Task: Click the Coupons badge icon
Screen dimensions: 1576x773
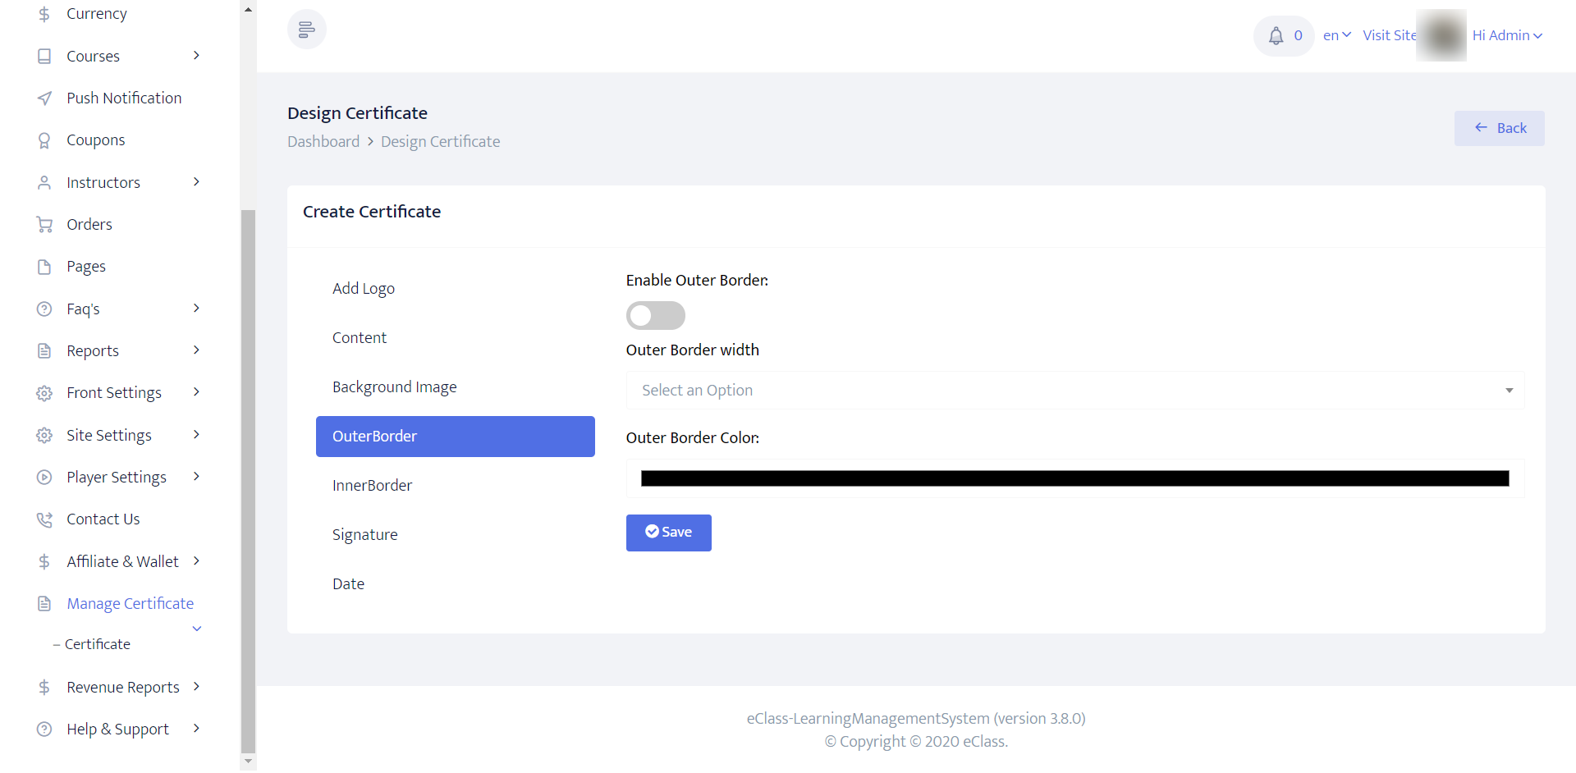Action: point(44,141)
